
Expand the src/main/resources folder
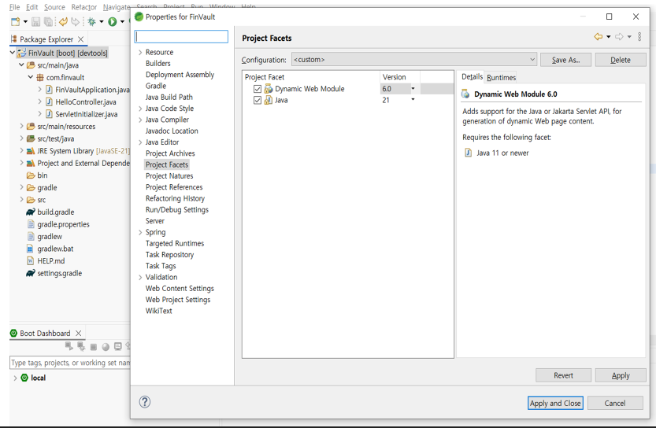pos(21,126)
